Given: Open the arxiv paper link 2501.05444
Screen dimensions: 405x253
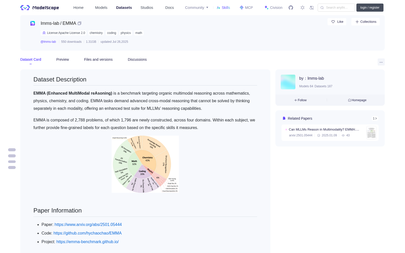Looking at the screenshot, I should tap(88, 225).
